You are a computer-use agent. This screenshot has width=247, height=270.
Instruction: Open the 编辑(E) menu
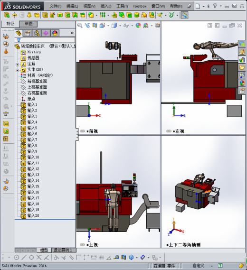(72, 6)
